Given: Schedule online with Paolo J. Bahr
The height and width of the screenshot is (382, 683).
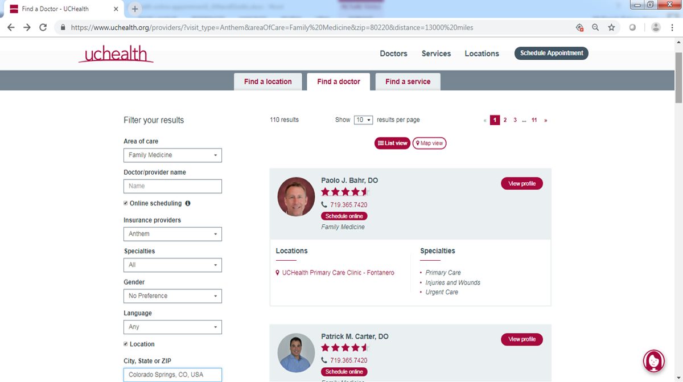Looking at the screenshot, I should pyautogui.click(x=344, y=216).
